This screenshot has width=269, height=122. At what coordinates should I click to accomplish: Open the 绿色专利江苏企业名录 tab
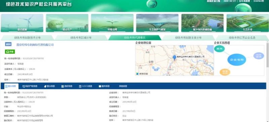pos(242,38)
